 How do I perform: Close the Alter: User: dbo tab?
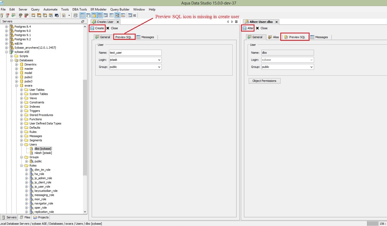tap(277, 22)
